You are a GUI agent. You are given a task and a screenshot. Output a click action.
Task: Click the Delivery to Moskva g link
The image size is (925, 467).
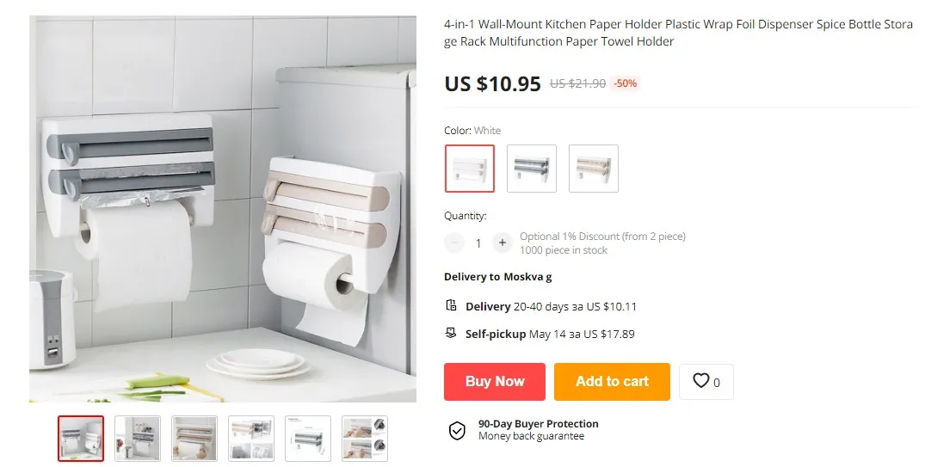[498, 277]
